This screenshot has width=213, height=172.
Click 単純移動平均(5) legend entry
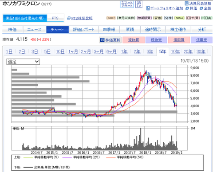(41, 157)
